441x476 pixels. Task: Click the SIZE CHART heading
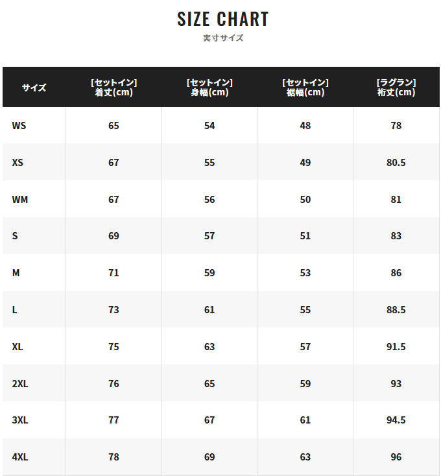pyautogui.click(x=223, y=19)
